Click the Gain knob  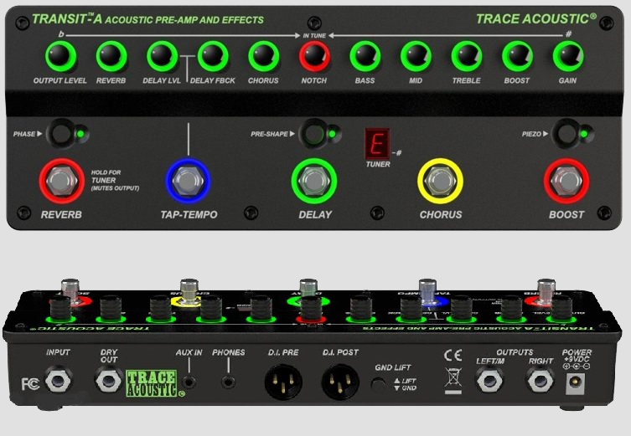[x=568, y=57]
